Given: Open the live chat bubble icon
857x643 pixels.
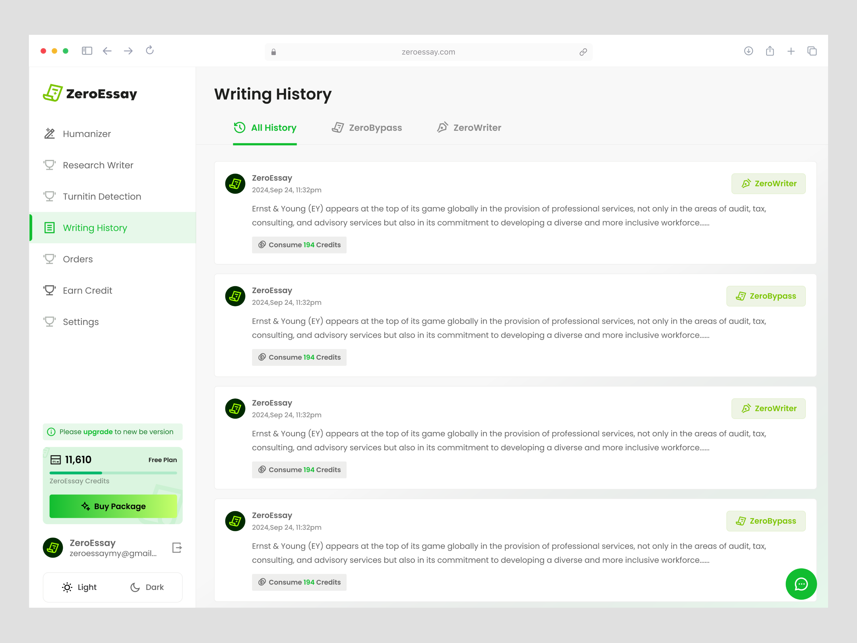Looking at the screenshot, I should pos(800,584).
